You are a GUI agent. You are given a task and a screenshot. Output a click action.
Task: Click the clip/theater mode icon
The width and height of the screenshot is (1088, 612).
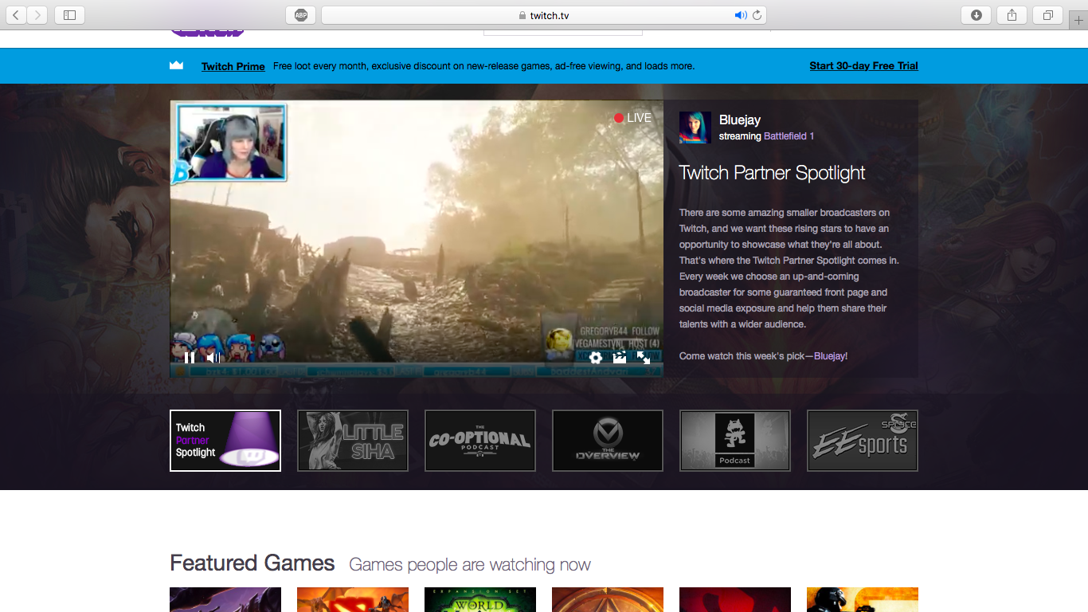pos(620,358)
